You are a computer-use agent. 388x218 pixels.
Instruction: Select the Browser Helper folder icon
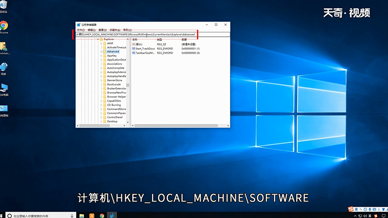coord(105,96)
